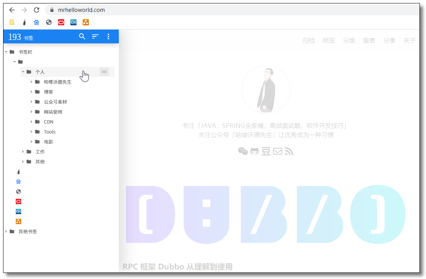The image size is (426, 279).
Task: Click the RSS feed social icon
Action: point(289,151)
